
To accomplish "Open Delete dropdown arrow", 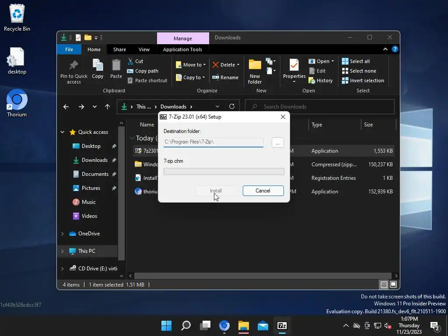I will pos(238,65).
